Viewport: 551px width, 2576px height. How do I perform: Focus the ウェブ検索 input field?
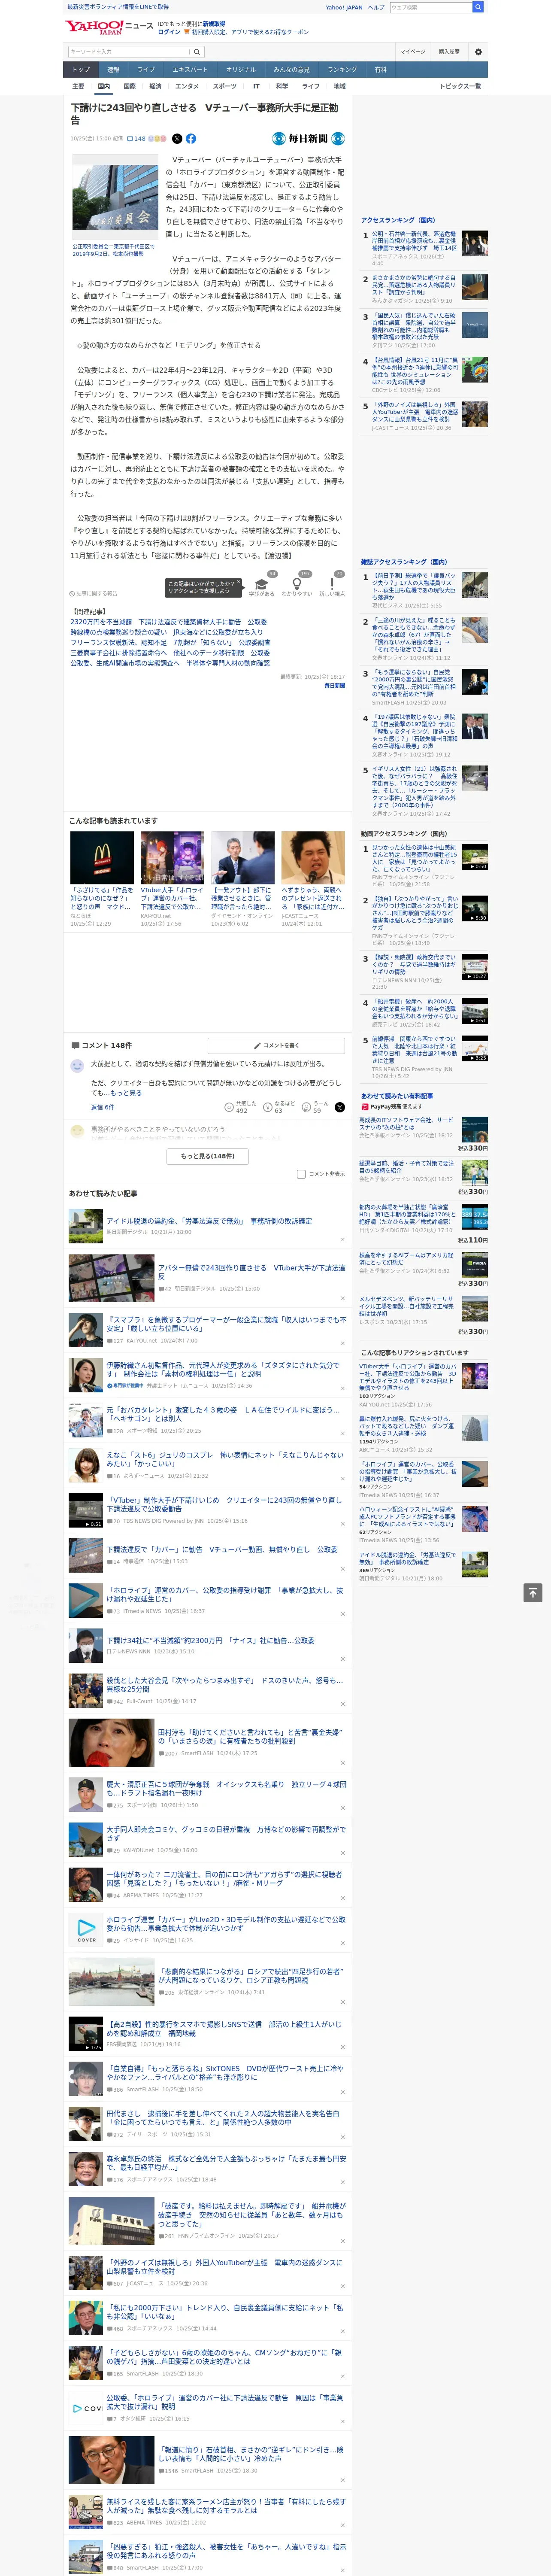(x=430, y=7)
